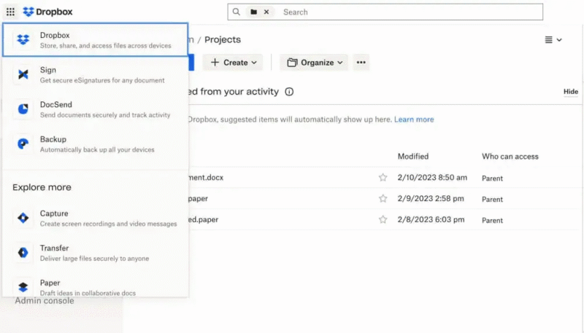Click the Capture app icon
Viewport: 584px width, 333px height.
coord(23,218)
